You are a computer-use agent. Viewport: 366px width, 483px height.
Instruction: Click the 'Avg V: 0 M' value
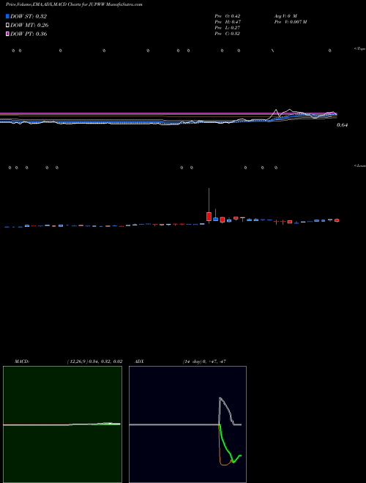tap(285, 16)
